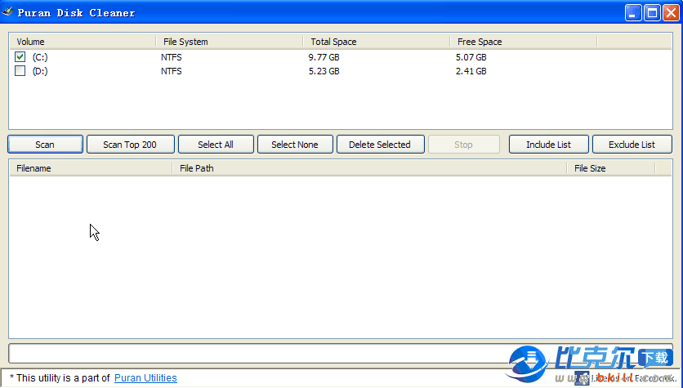
Task: Open the Include List
Action: [548, 145]
